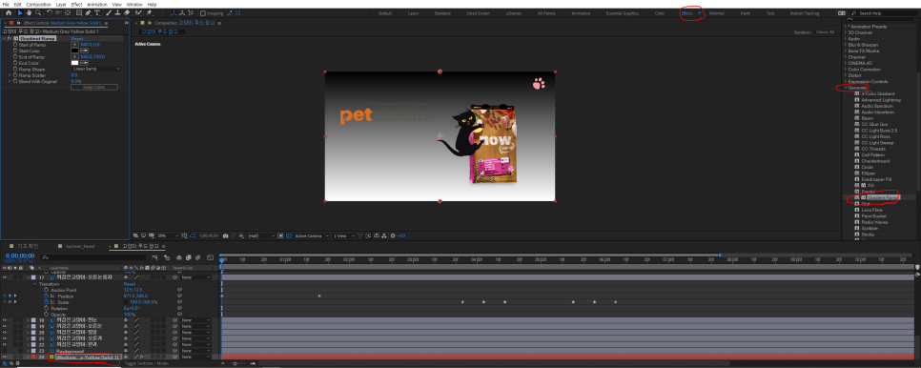Select the Brush tool

[110, 12]
